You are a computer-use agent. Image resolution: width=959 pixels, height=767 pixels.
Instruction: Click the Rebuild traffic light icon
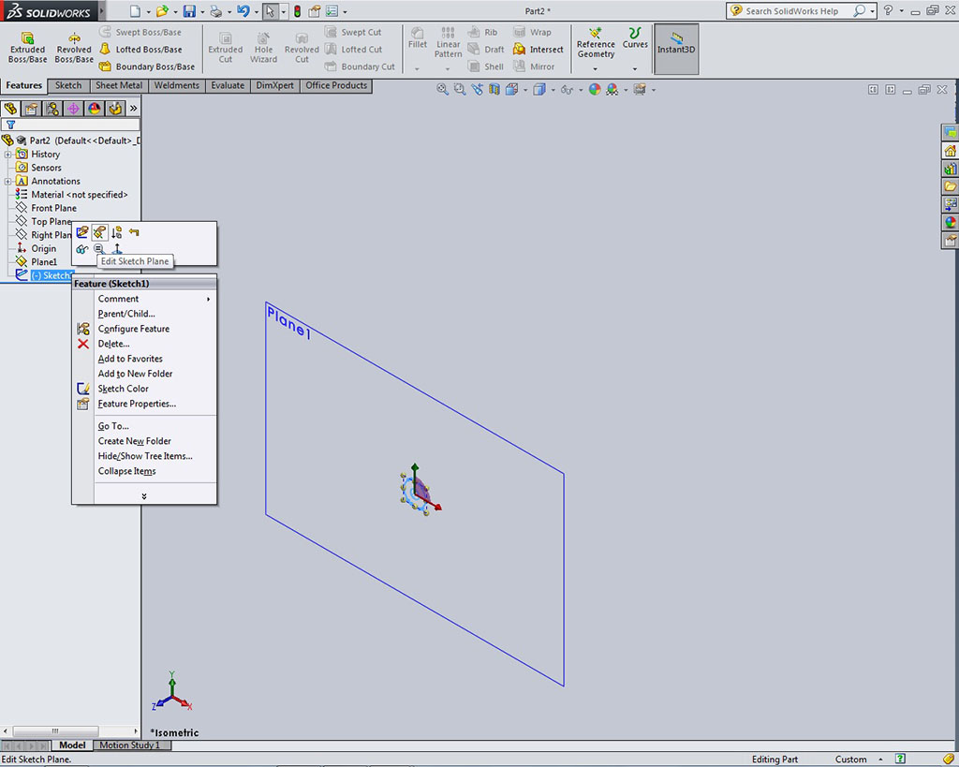pyautogui.click(x=297, y=11)
